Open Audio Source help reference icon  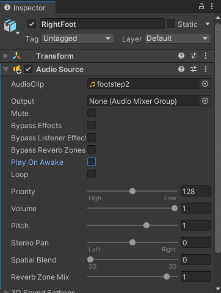[181, 69]
